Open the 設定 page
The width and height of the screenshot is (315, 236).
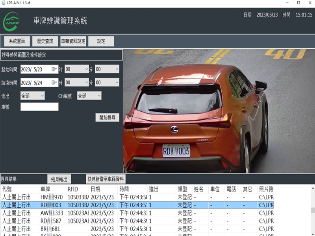pyautogui.click(x=101, y=41)
